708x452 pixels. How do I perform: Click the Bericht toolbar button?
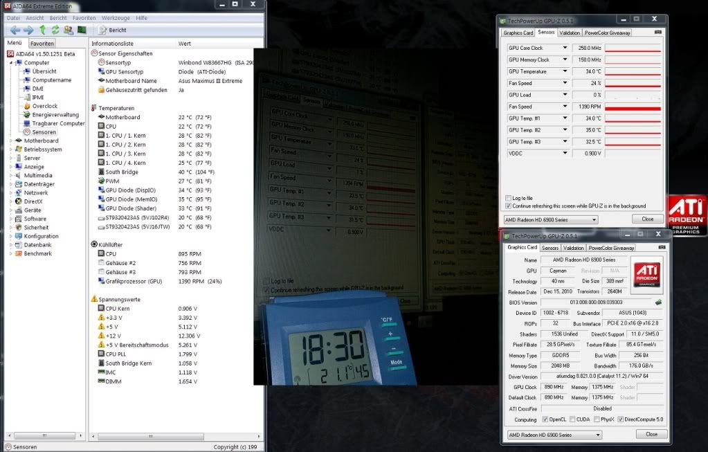point(112,30)
